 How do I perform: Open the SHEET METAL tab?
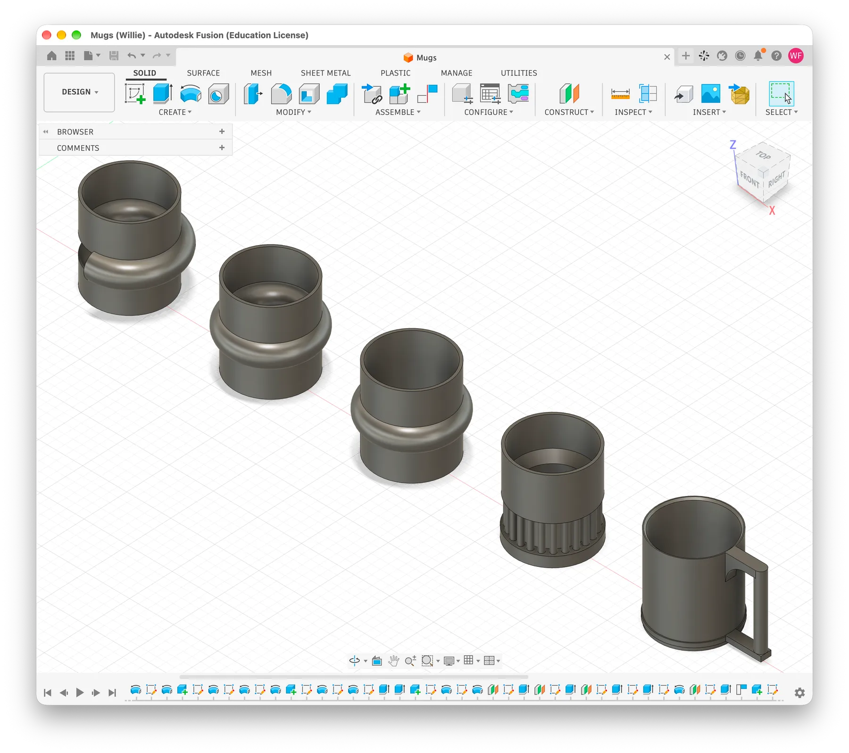326,73
